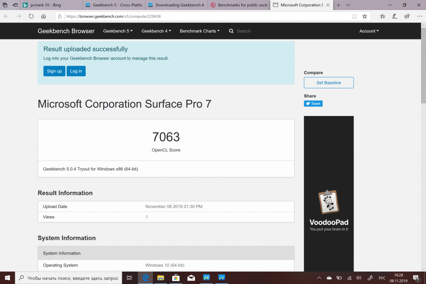Open the favorites hub icon
The height and width of the screenshot is (284, 426).
click(x=382, y=16)
